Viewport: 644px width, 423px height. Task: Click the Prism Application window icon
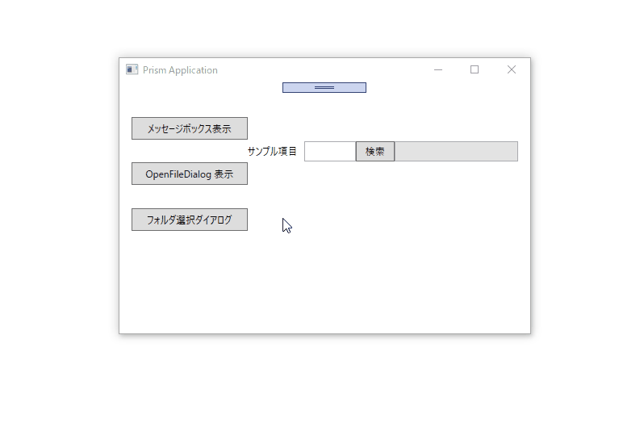pos(132,69)
